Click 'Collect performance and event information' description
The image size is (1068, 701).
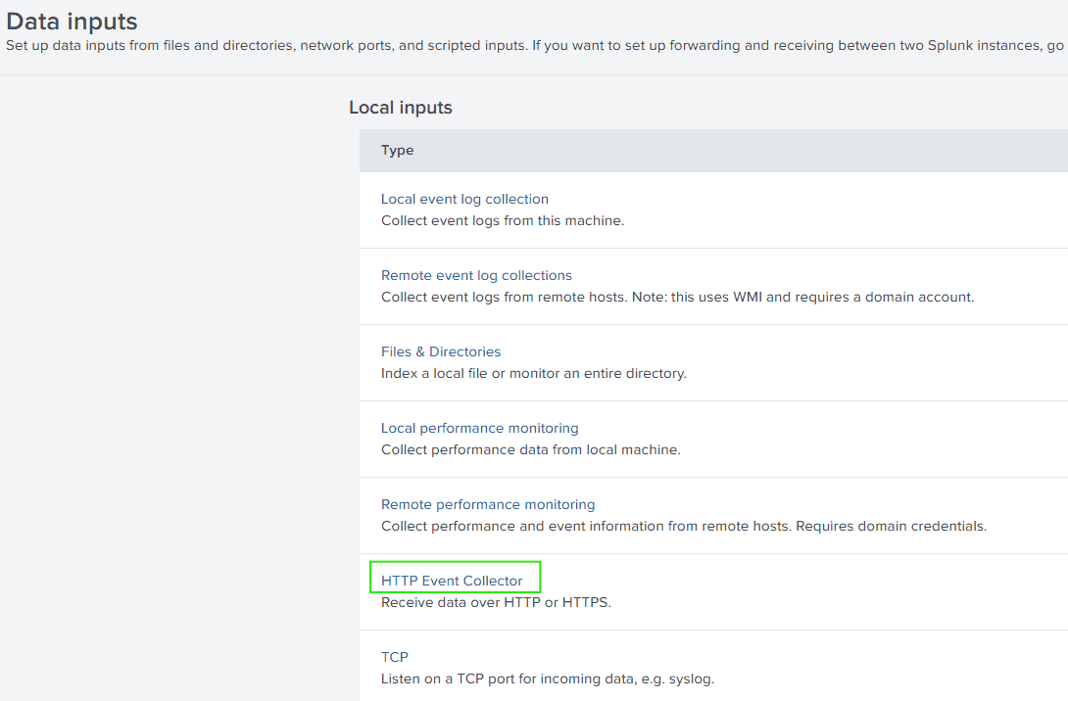(x=585, y=526)
